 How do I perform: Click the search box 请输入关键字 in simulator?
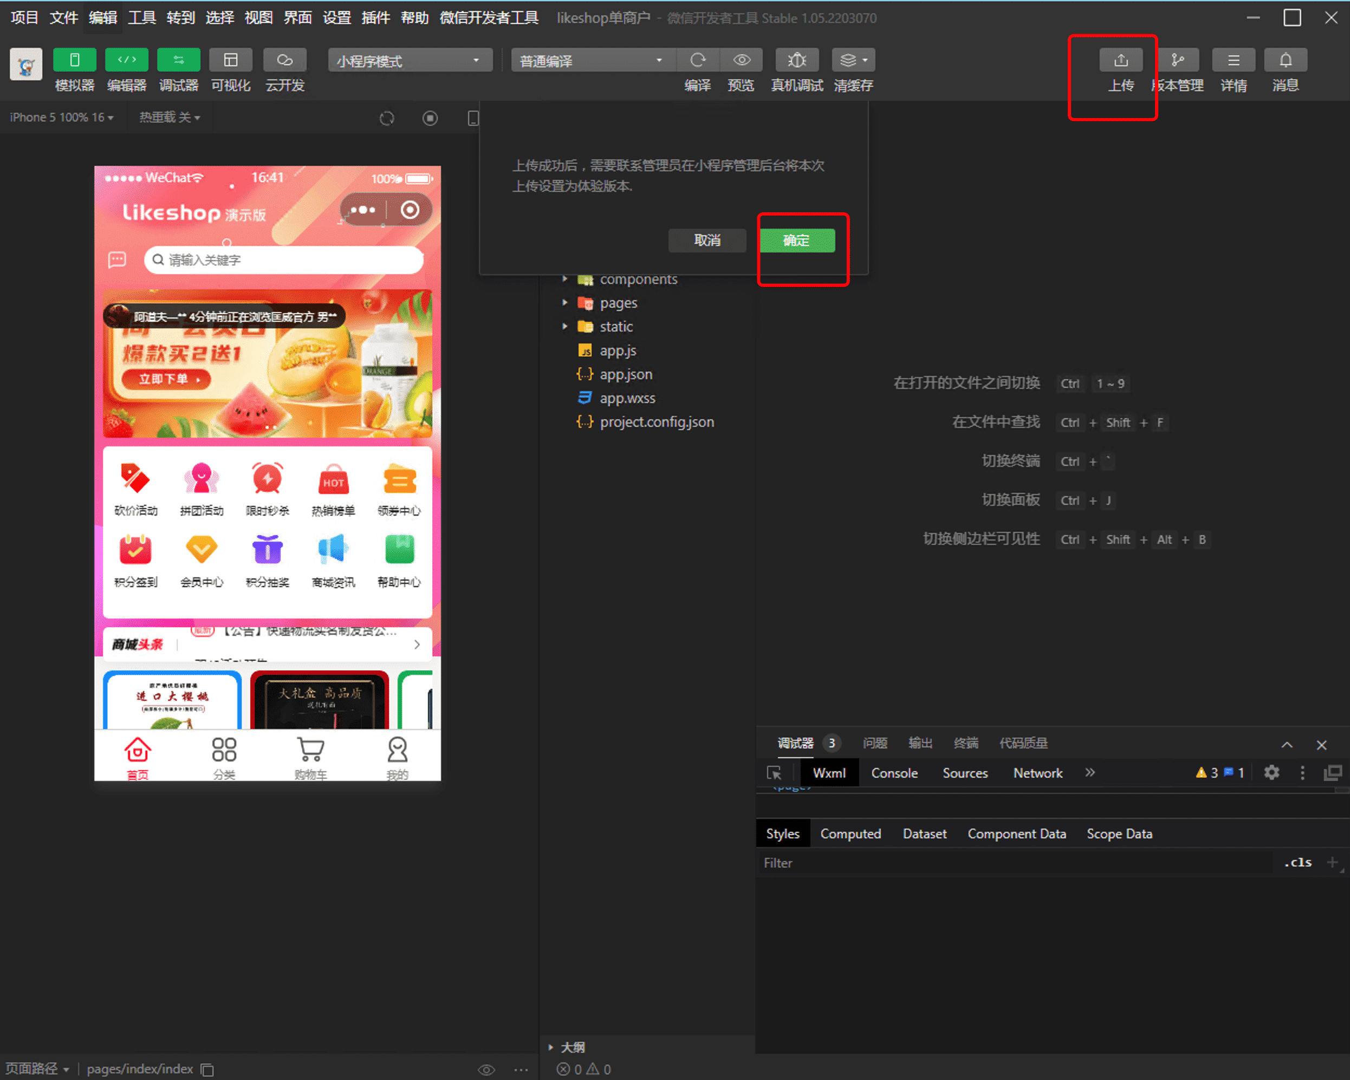pos(284,260)
